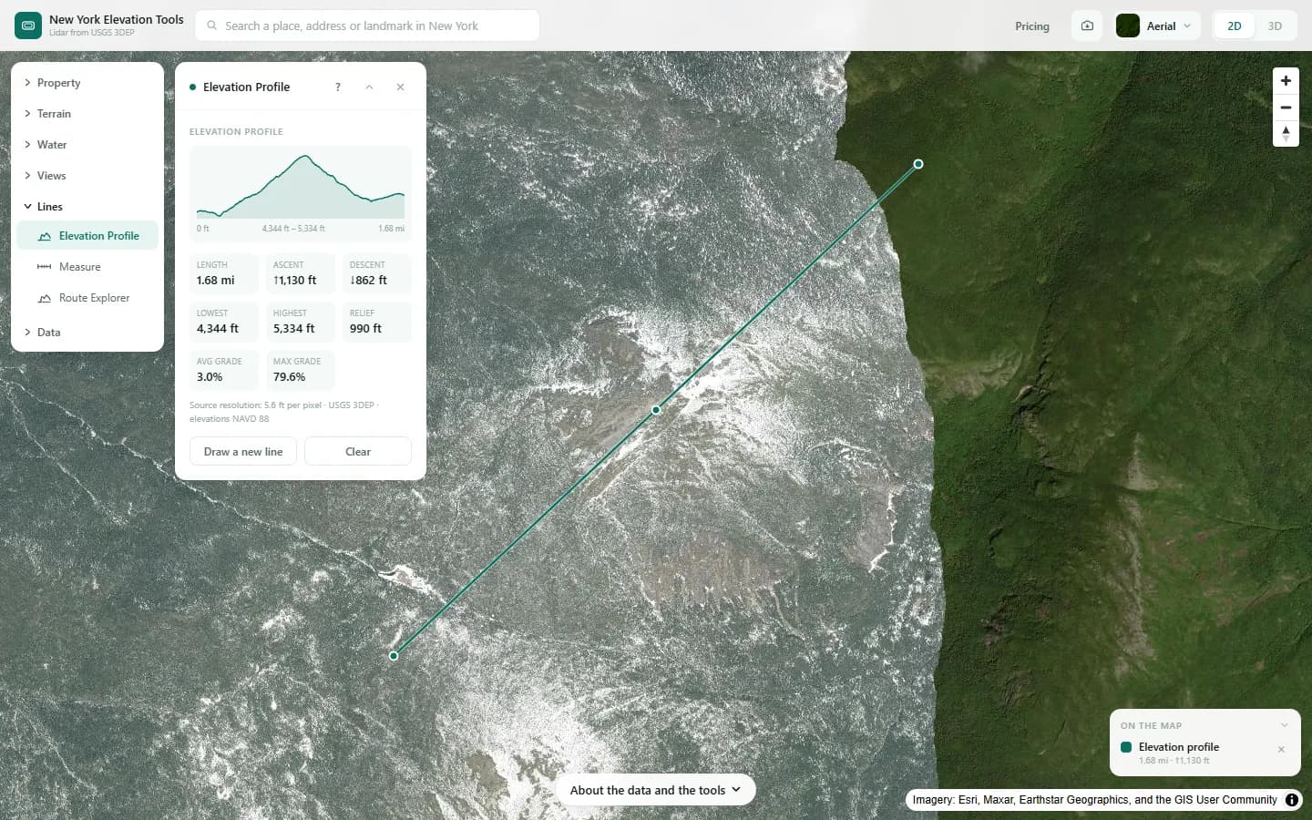
Task: Select the Measure tool in the sidebar
Action: (87, 267)
